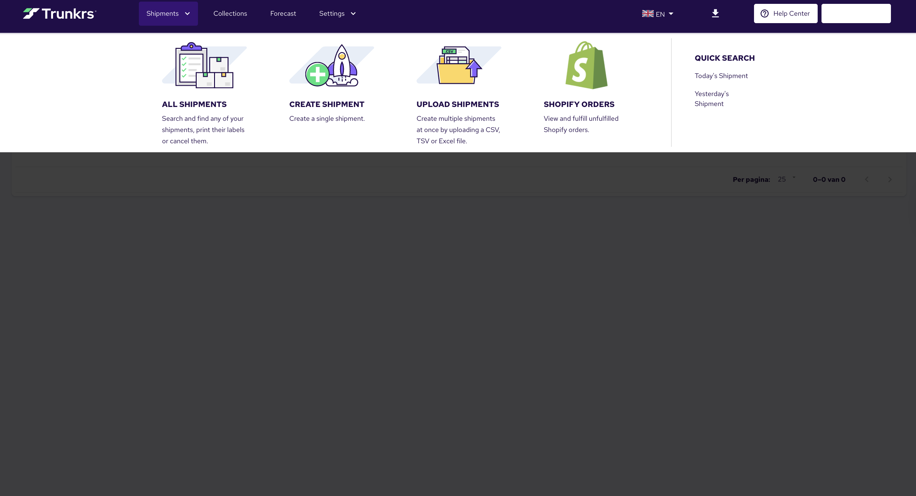This screenshot has width=916, height=496.
Task: Click the previous page left chevron
Action: pos(867,180)
